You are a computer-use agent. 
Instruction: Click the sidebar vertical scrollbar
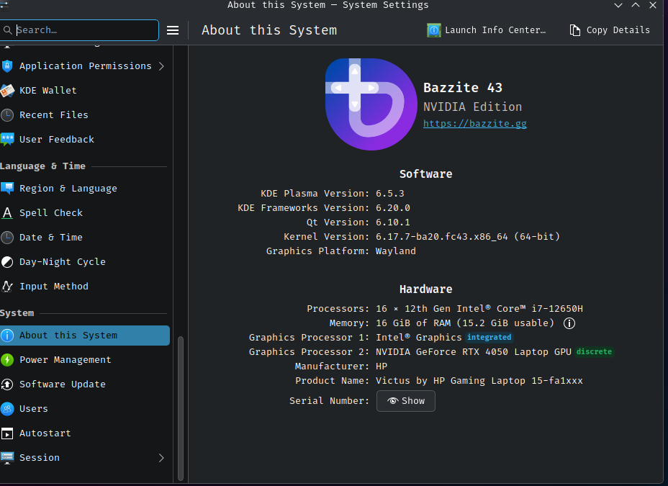(181, 407)
